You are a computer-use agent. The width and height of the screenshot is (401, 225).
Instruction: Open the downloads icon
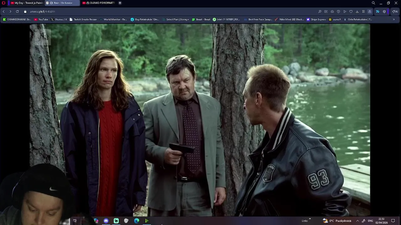tap(357, 12)
